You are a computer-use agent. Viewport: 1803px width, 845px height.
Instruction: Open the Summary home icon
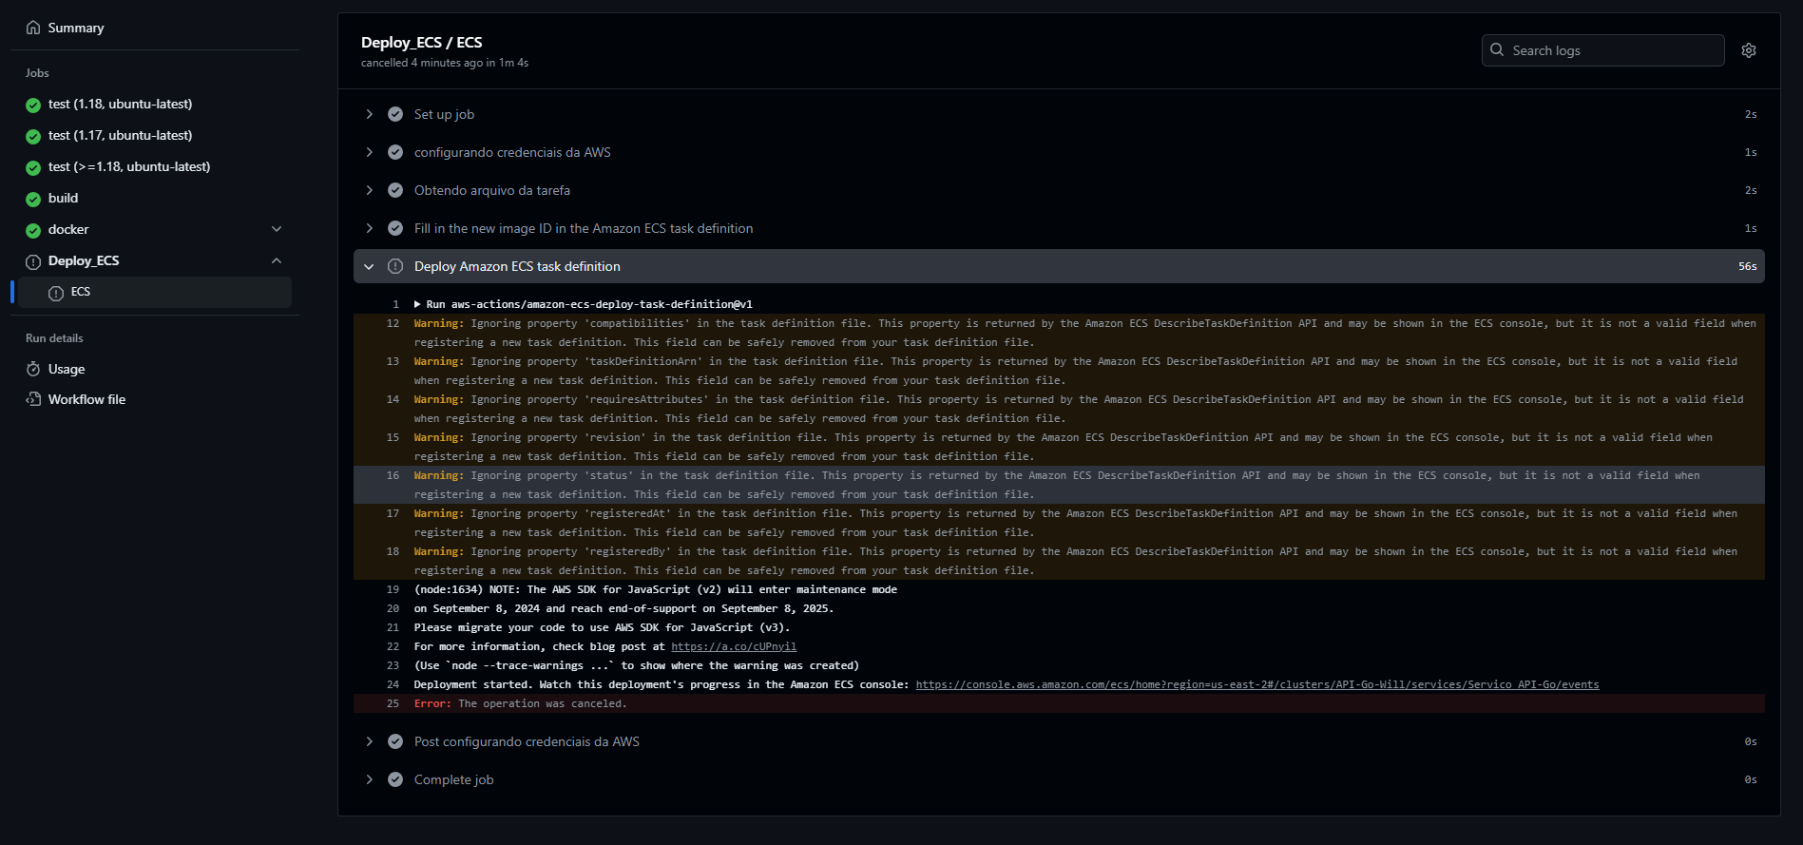point(33,28)
